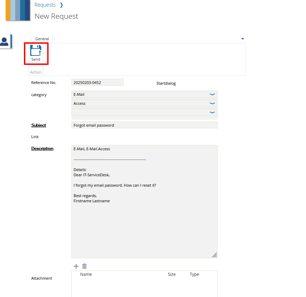Open the Access subcategory dropdown
The image size is (306, 297).
(212, 103)
